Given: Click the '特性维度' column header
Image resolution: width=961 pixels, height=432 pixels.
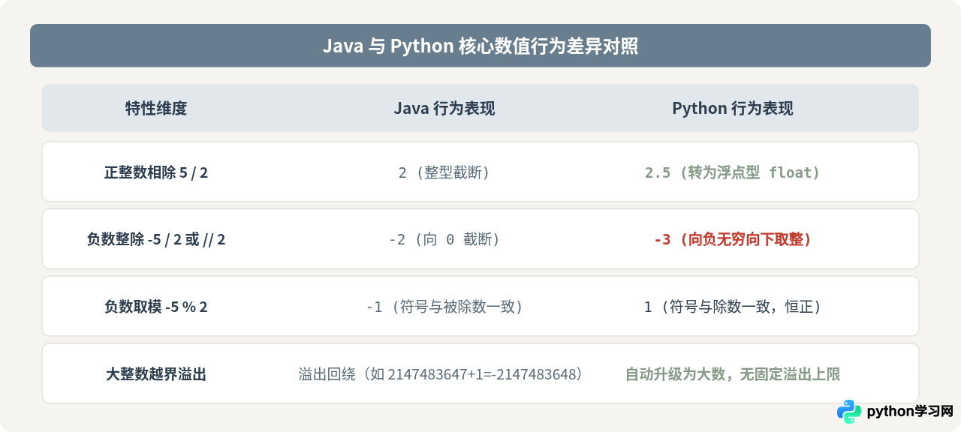Looking at the screenshot, I should point(156,108).
